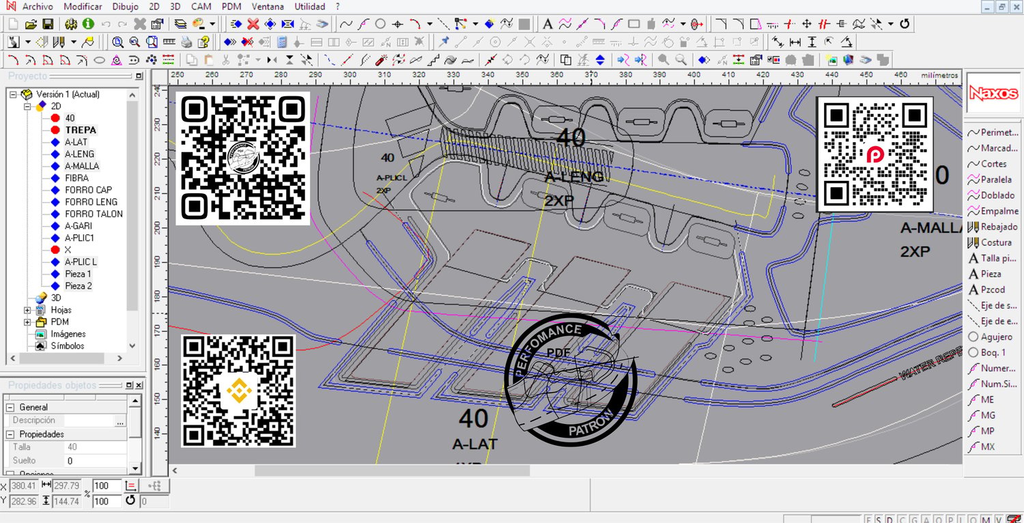Click the Proyecto panel float button
This screenshot has height=523, width=1024.
(x=139, y=76)
